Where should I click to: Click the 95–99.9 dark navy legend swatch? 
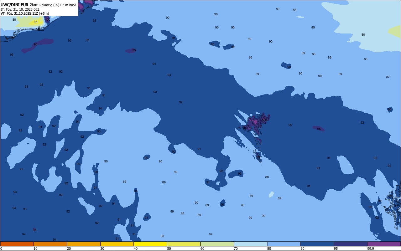coord(351,244)
